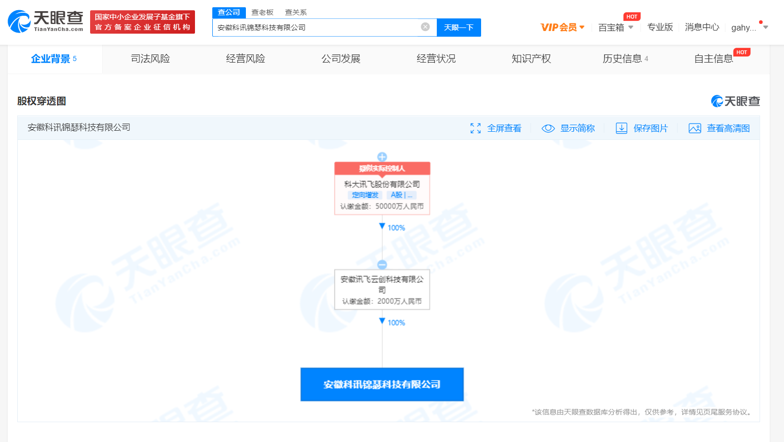
Task: Click the 安徽科讯锦瑟科技有限公司 title in the chart header
Action: (79, 128)
